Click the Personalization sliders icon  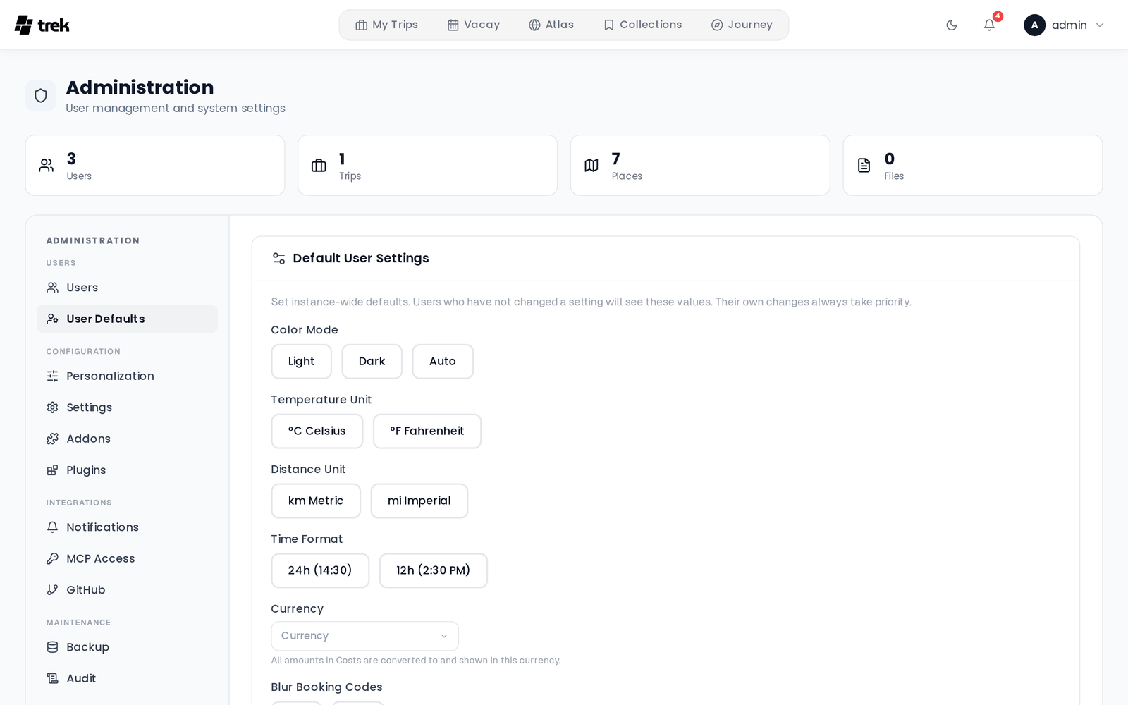(x=52, y=376)
